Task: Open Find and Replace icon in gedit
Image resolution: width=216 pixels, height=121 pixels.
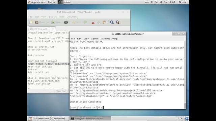Action: (x=118, y=22)
